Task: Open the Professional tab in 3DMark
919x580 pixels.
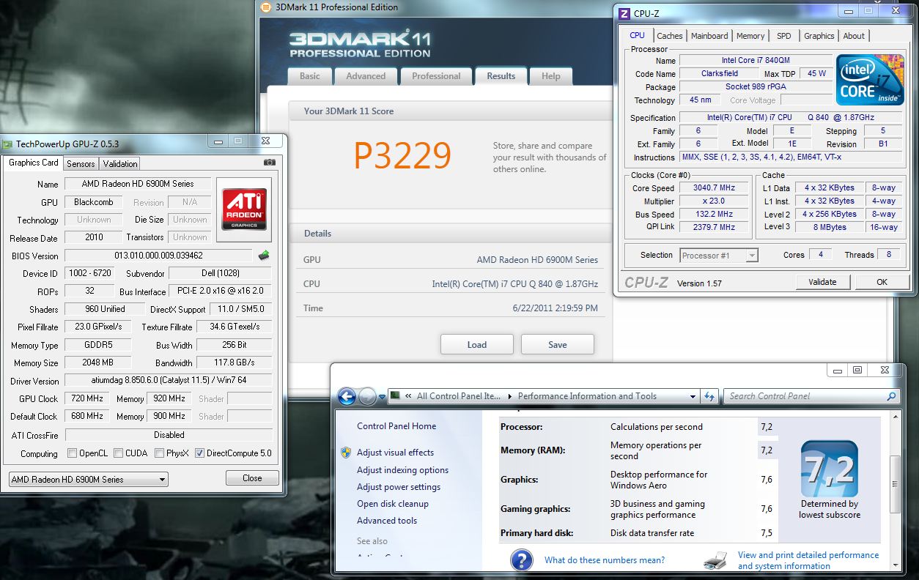Action: point(436,76)
